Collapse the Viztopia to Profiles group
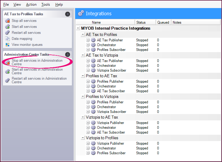 [83, 138]
